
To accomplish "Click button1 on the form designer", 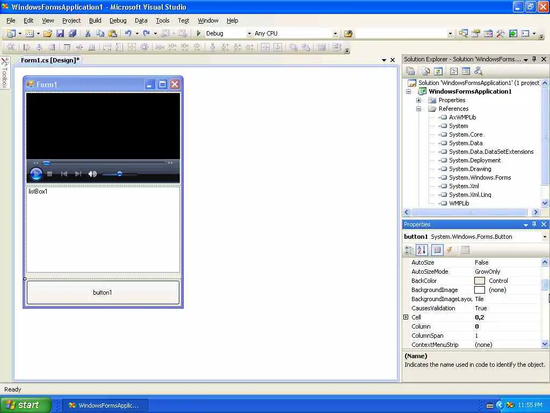I will [x=103, y=292].
